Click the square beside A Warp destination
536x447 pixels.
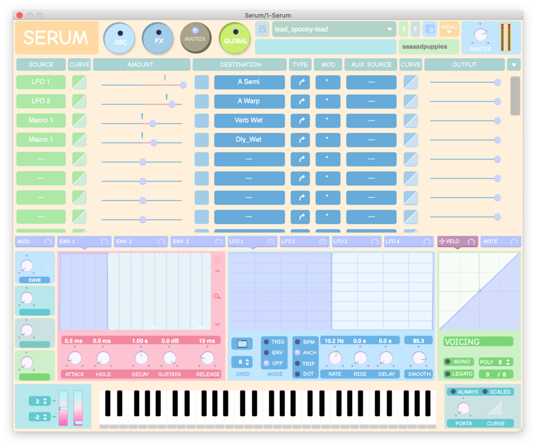point(202,101)
